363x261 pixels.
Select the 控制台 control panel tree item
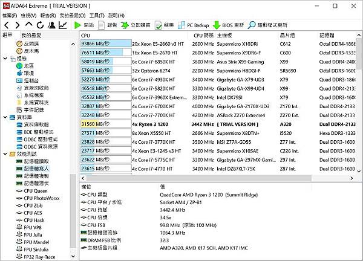[x=28, y=80]
